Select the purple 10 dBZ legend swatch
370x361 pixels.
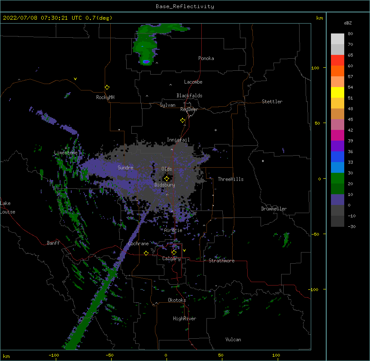pyautogui.click(x=337, y=200)
